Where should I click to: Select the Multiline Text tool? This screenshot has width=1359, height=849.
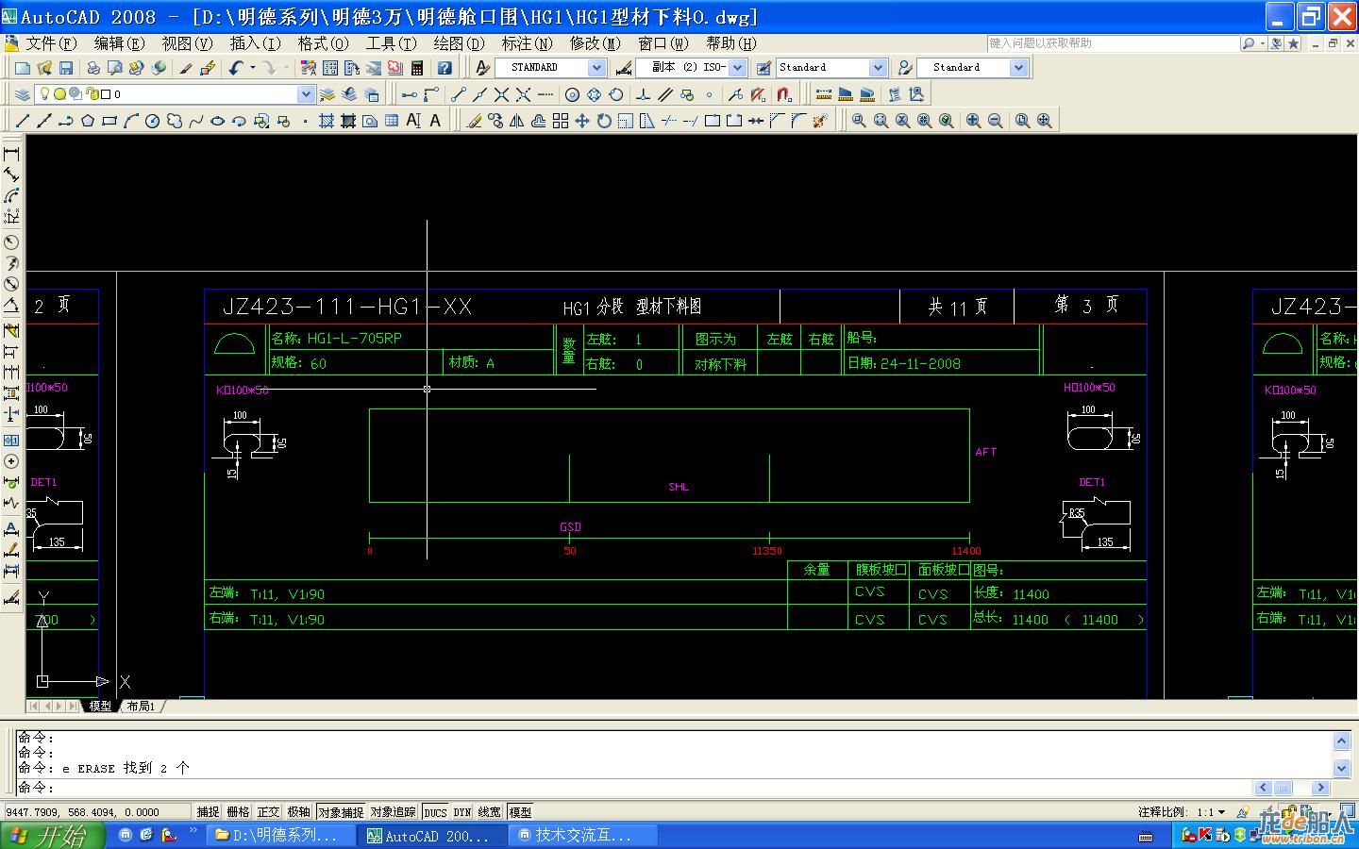pos(413,121)
